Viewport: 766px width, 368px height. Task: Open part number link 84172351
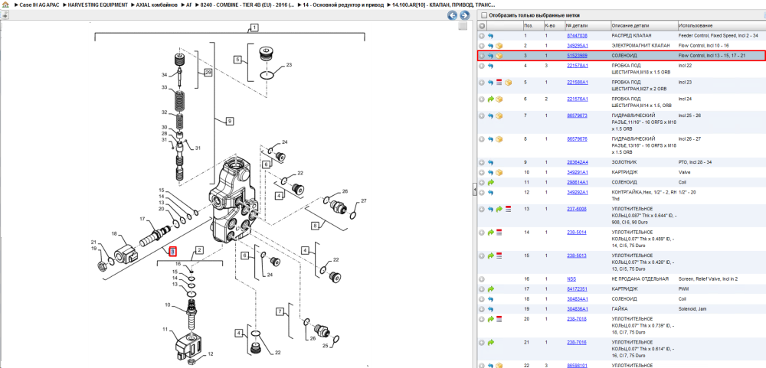577,289
